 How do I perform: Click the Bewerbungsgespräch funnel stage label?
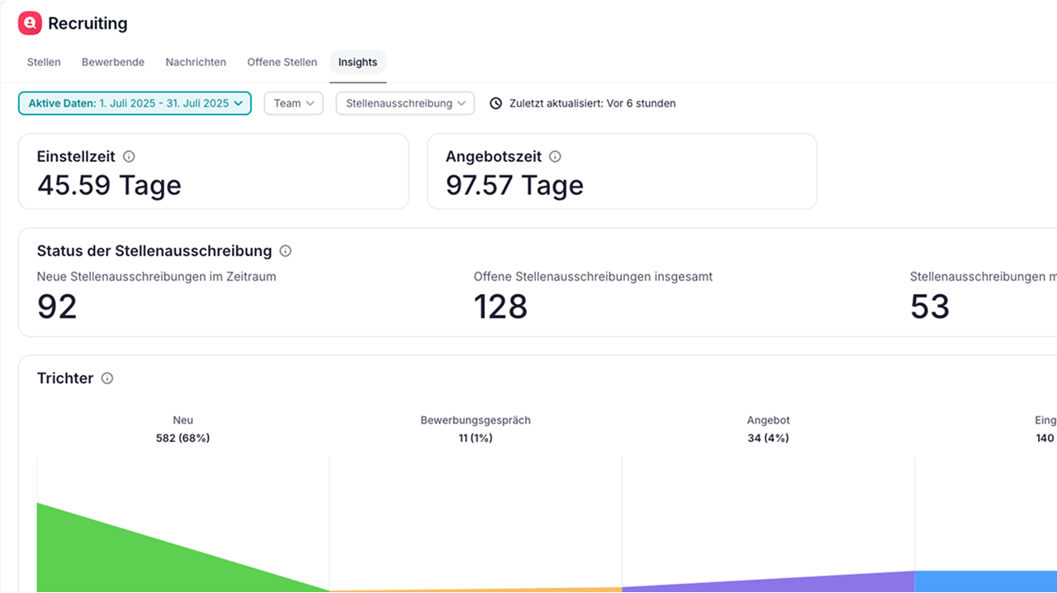click(476, 420)
